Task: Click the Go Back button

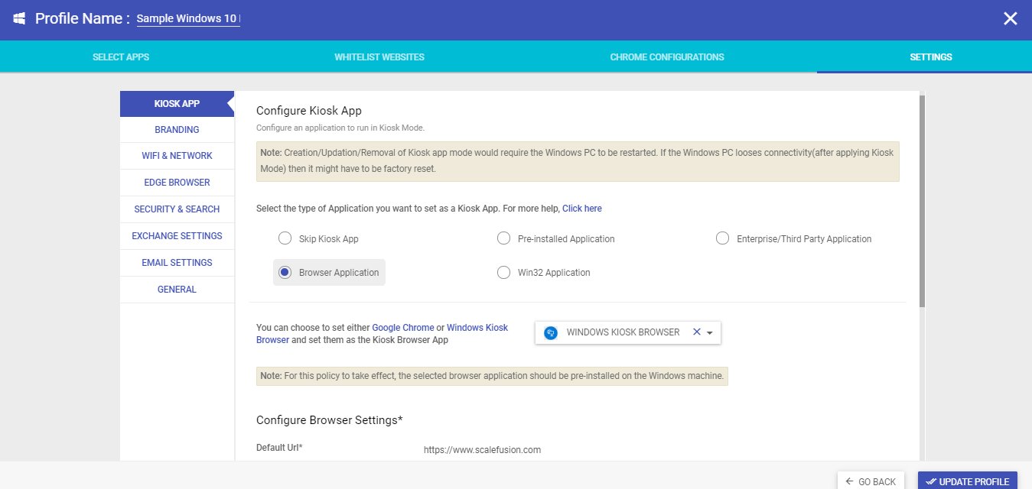Action: pos(871,481)
